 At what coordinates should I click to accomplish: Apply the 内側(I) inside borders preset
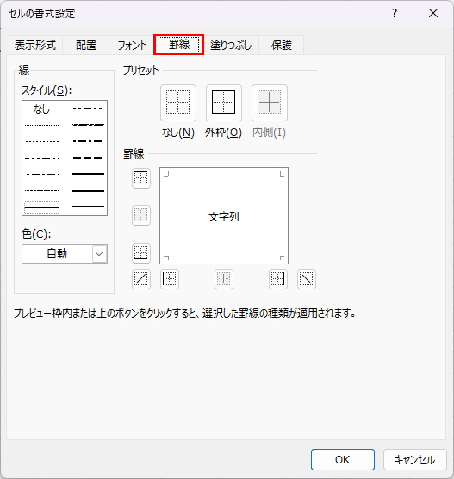coord(269,103)
